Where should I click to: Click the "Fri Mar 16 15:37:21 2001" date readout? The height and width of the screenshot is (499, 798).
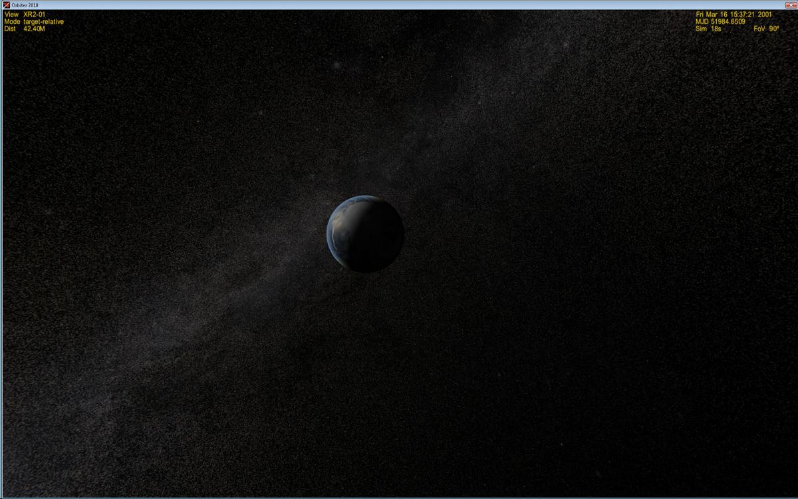[x=734, y=14]
